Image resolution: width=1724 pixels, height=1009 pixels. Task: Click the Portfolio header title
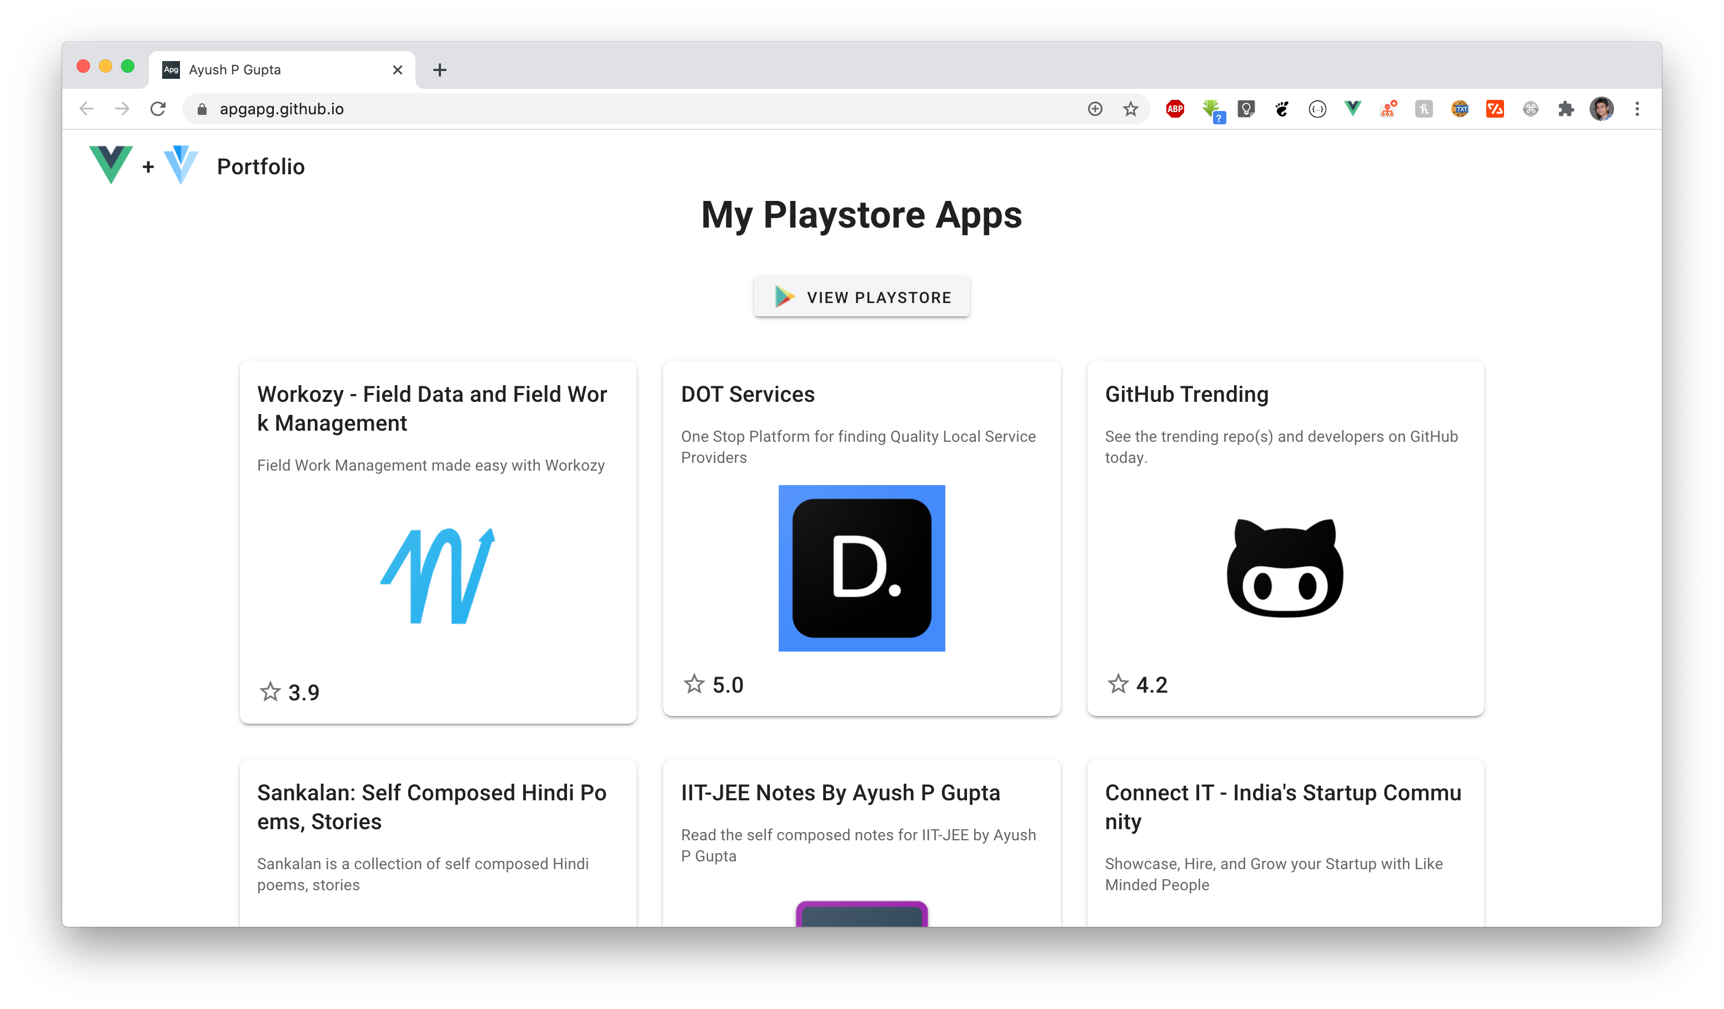[x=260, y=167]
